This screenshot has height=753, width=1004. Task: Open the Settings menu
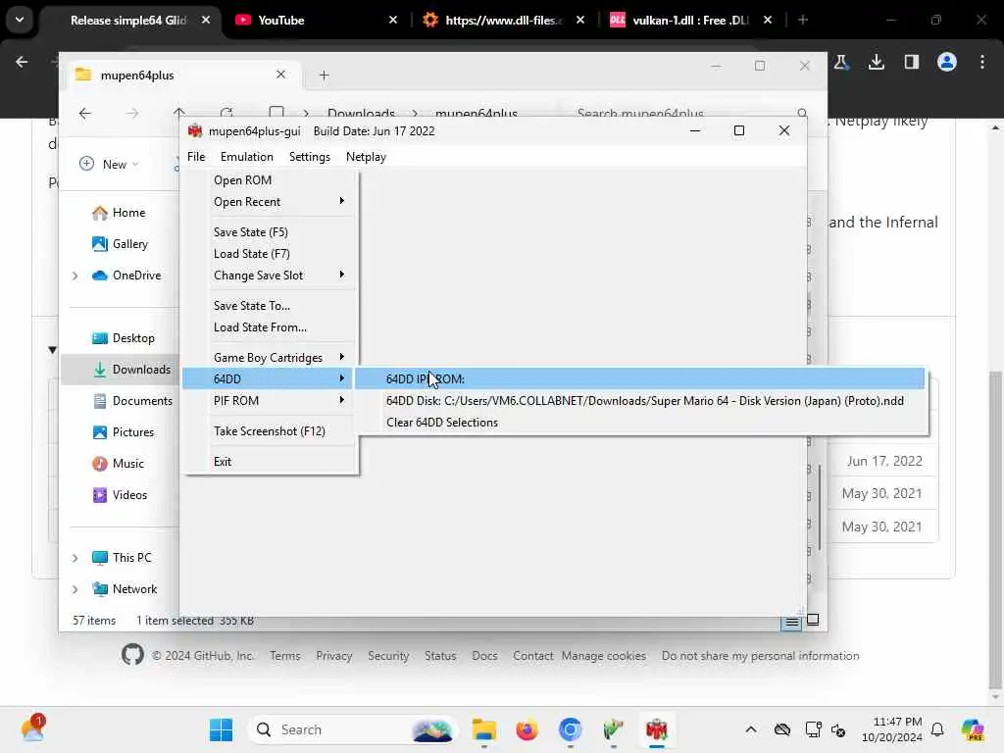tap(309, 157)
